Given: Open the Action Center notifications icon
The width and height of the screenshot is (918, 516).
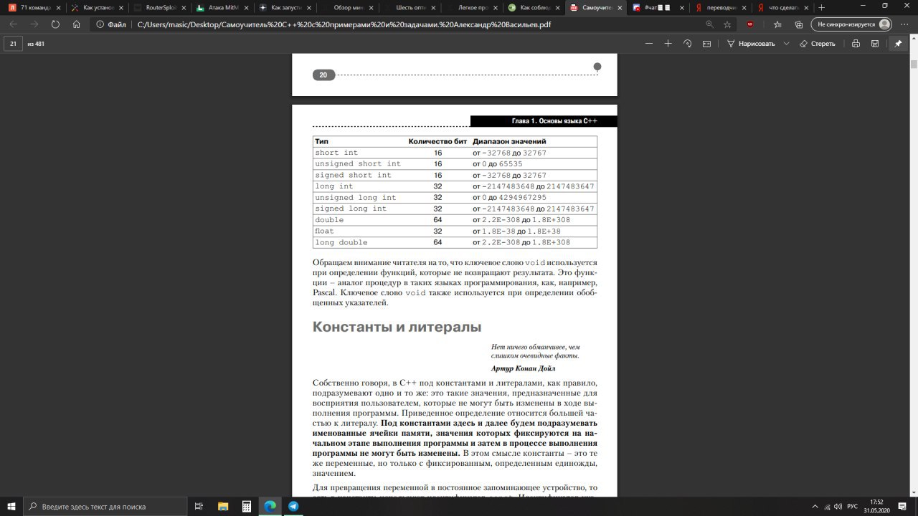Looking at the screenshot, I should tap(903, 506).
